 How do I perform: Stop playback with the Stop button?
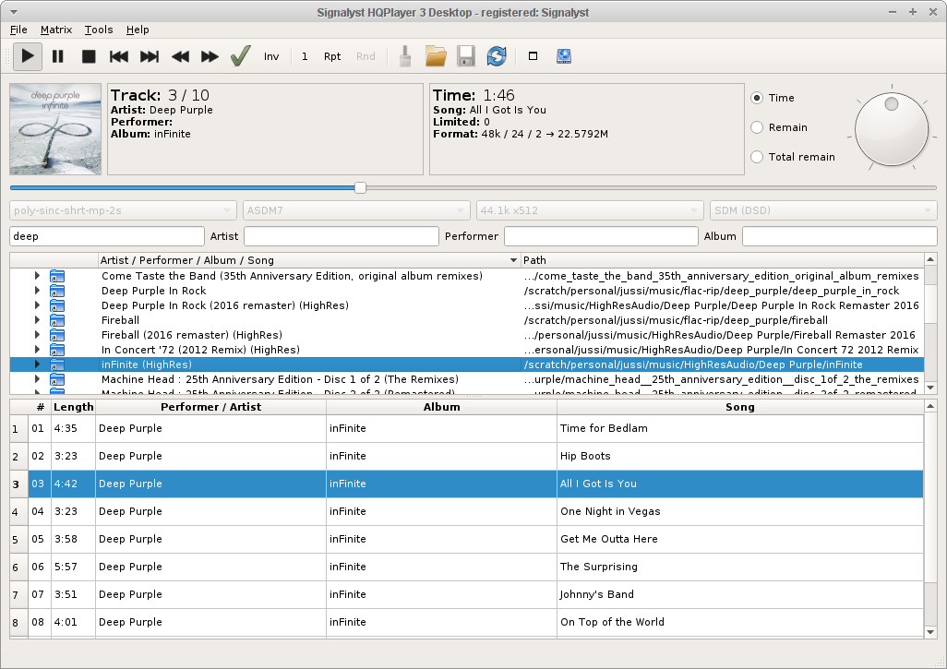[x=89, y=57]
